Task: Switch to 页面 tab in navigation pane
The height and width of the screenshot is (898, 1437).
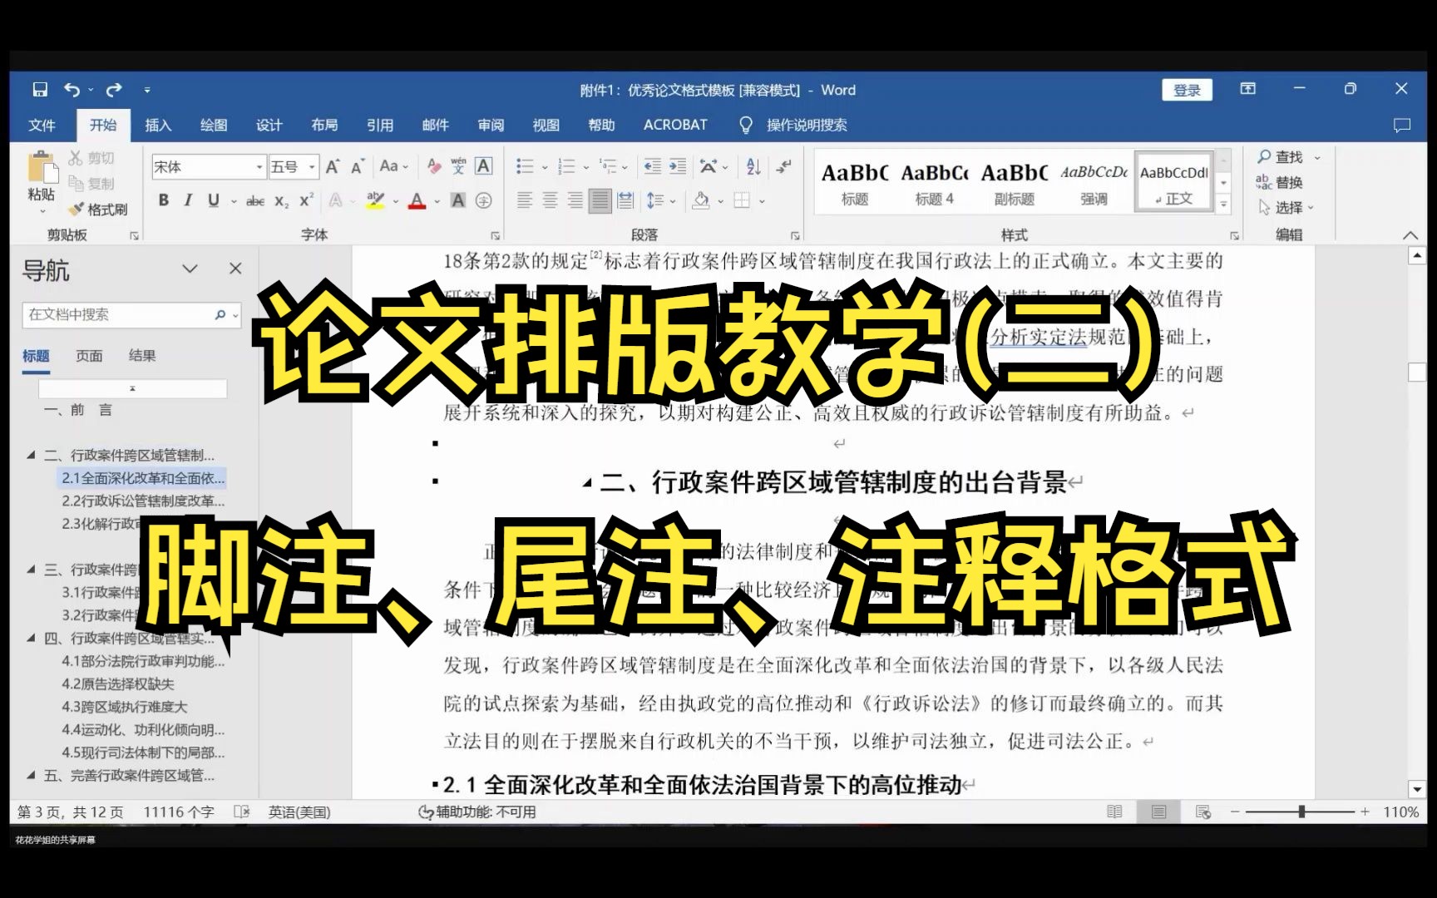Action: [89, 356]
